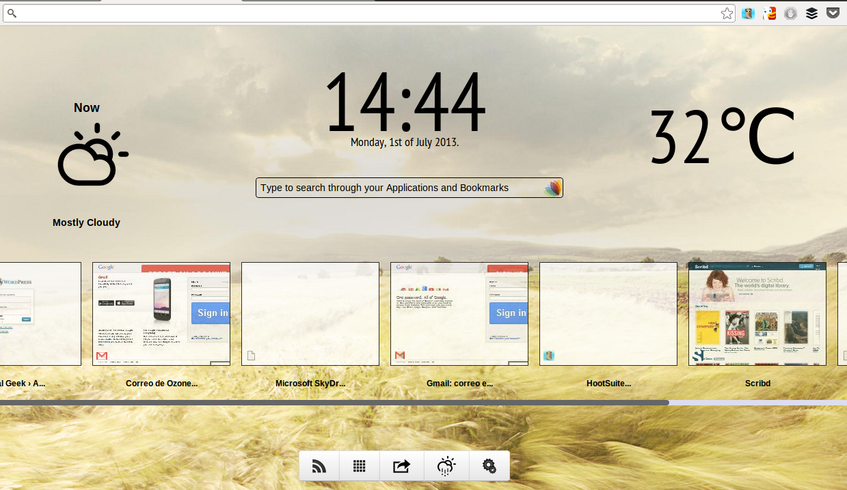Open the Buffer stacked-layers extension

(x=811, y=13)
